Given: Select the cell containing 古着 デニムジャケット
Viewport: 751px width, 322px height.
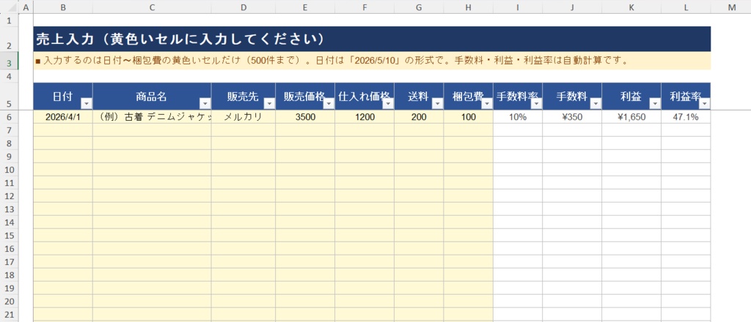Looking at the screenshot, I should [152, 117].
